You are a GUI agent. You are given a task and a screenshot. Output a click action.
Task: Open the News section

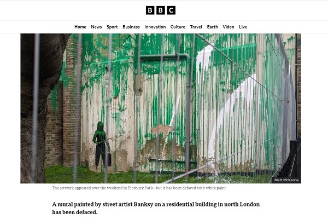96,27
